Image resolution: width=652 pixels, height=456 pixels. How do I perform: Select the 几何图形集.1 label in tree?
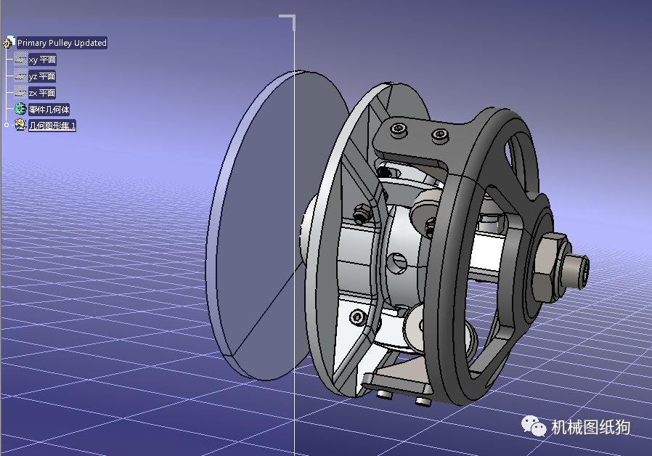tap(52, 126)
